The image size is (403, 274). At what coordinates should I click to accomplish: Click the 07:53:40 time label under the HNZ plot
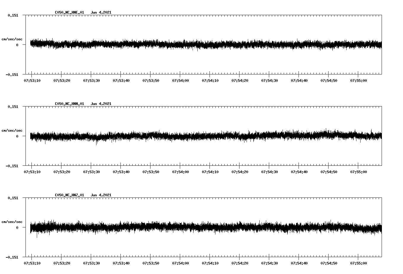tap(121, 263)
